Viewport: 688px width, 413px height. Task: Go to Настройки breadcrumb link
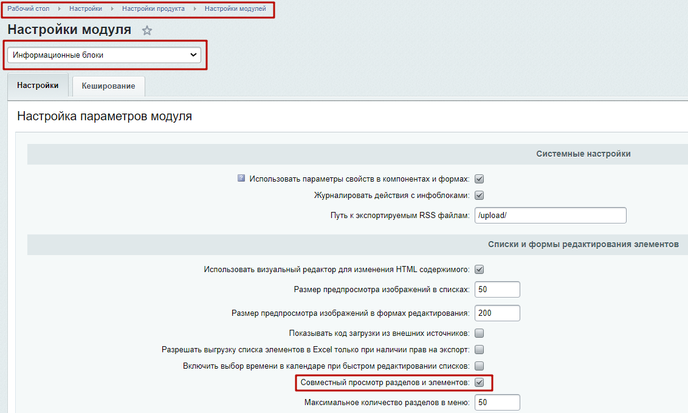click(x=86, y=9)
